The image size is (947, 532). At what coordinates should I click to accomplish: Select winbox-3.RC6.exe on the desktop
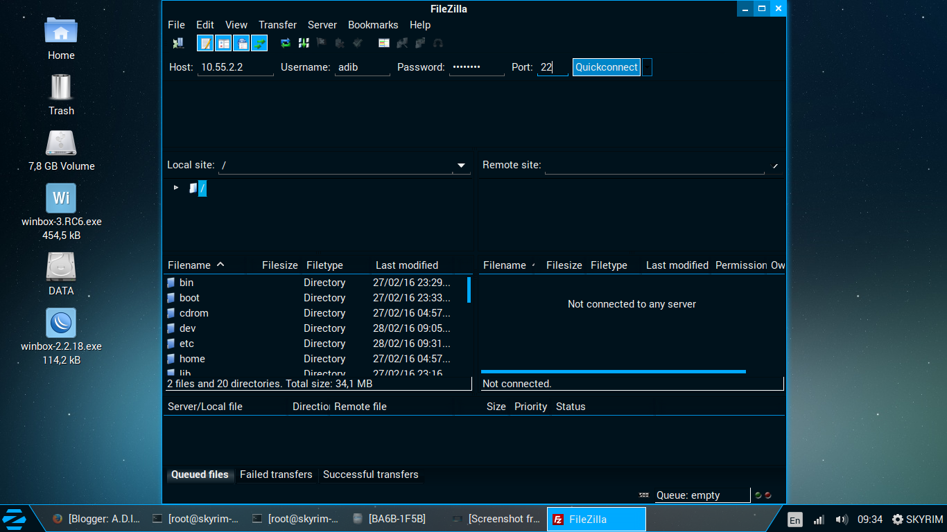coord(61,198)
